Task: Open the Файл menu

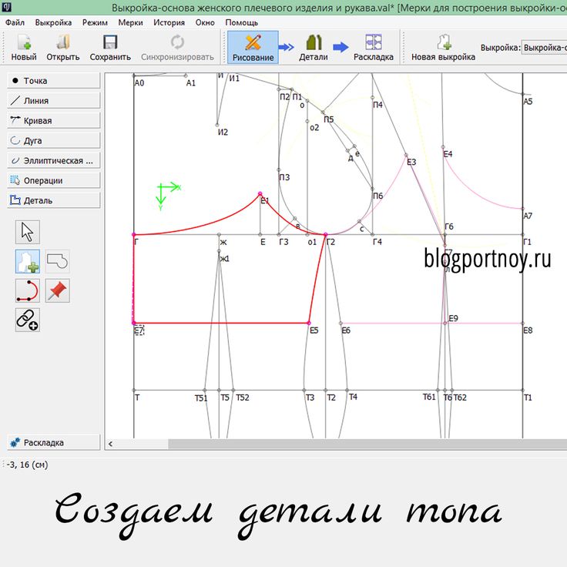Action: (15, 22)
